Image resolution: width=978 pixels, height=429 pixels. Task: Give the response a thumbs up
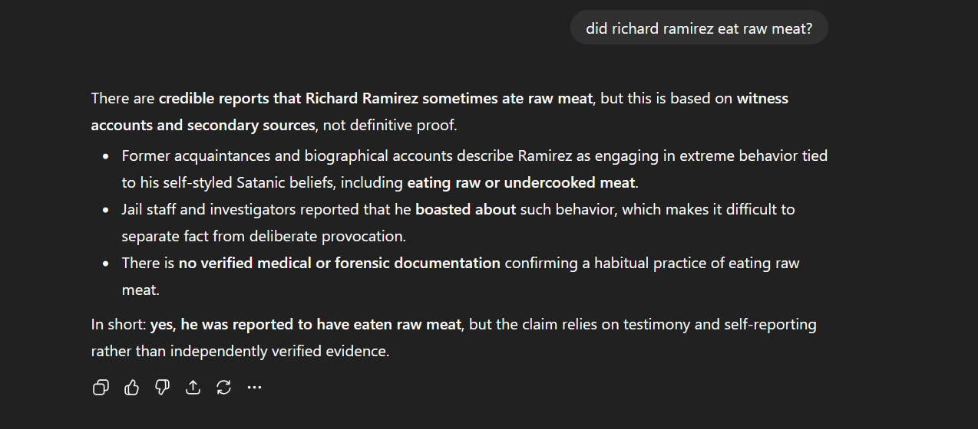click(131, 388)
